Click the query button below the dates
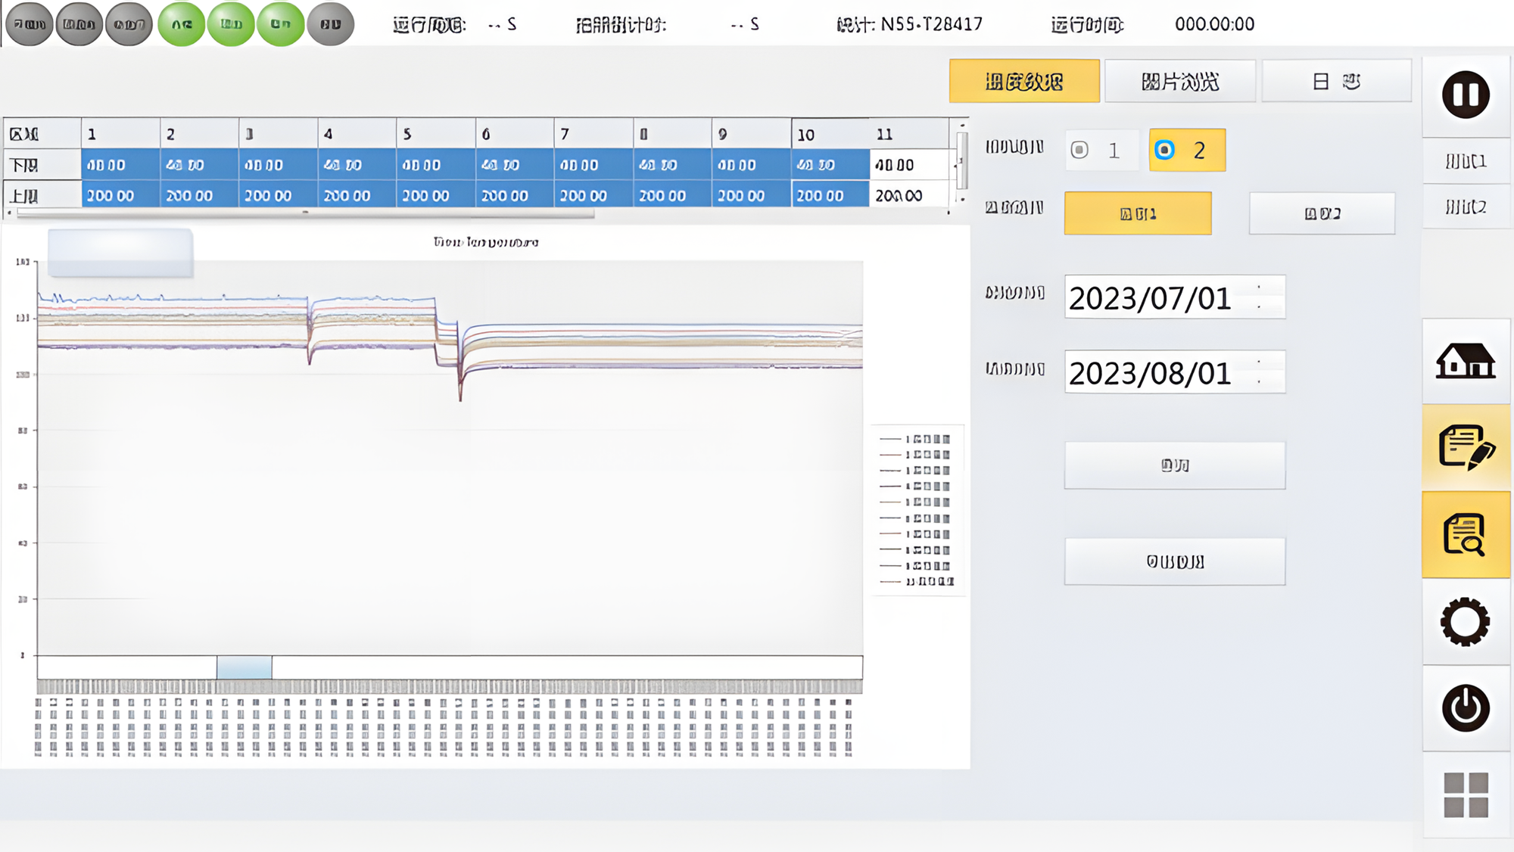The width and height of the screenshot is (1514, 852). [x=1174, y=465]
